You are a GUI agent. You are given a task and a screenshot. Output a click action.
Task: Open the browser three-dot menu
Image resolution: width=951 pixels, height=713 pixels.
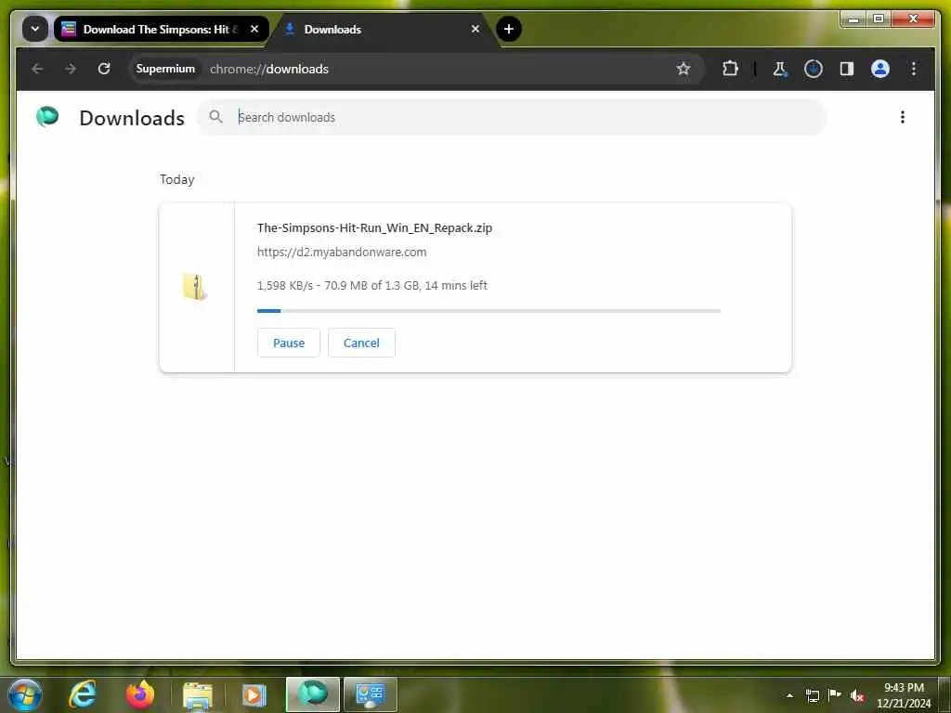(x=914, y=69)
